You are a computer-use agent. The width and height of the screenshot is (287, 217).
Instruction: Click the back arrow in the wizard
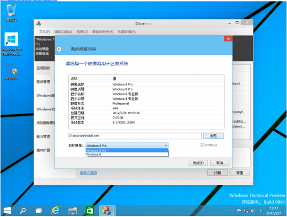point(59,49)
